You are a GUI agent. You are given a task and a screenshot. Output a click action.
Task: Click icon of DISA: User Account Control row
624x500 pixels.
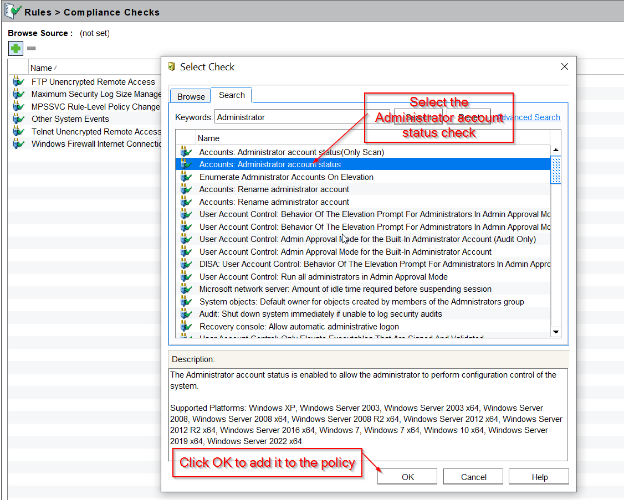point(186,264)
